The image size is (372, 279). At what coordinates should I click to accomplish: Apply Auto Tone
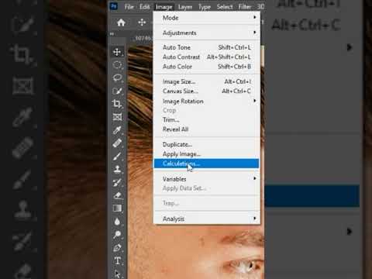207,47
